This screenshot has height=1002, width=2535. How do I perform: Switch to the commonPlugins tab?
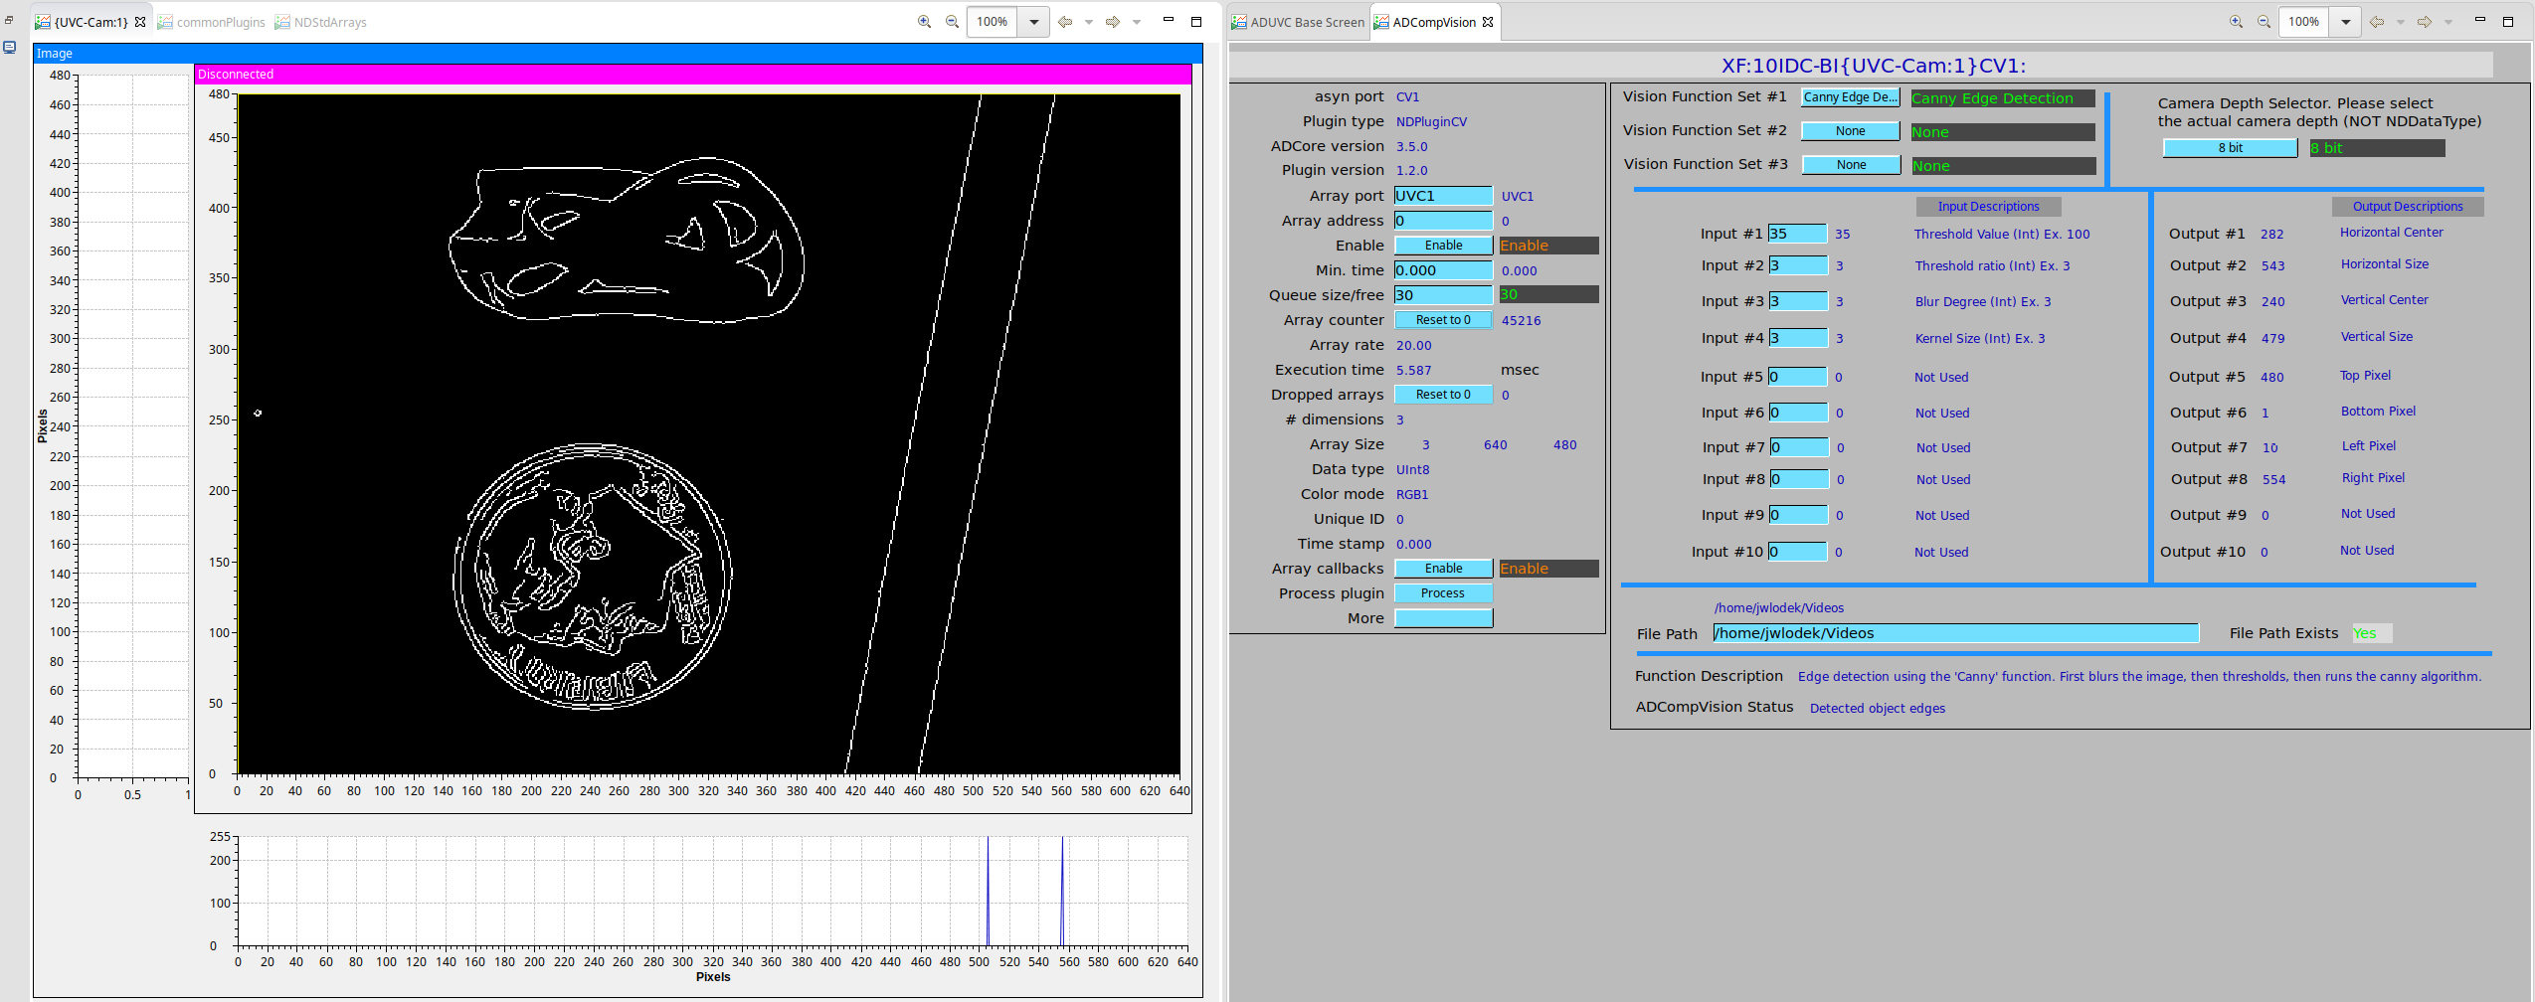point(212,22)
